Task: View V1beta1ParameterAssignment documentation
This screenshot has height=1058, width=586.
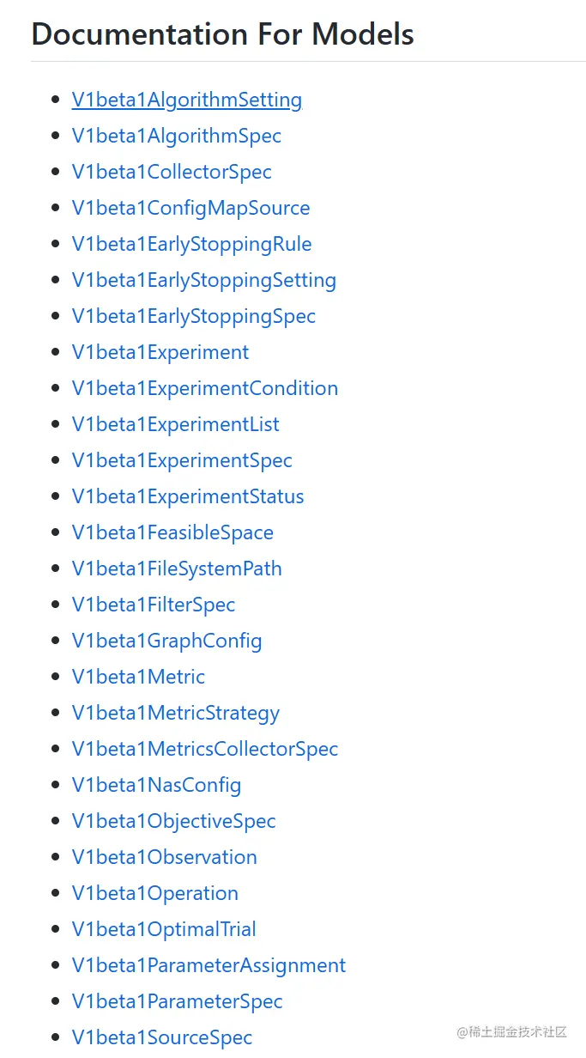Action: pyautogui.click(x=209, y=966)
